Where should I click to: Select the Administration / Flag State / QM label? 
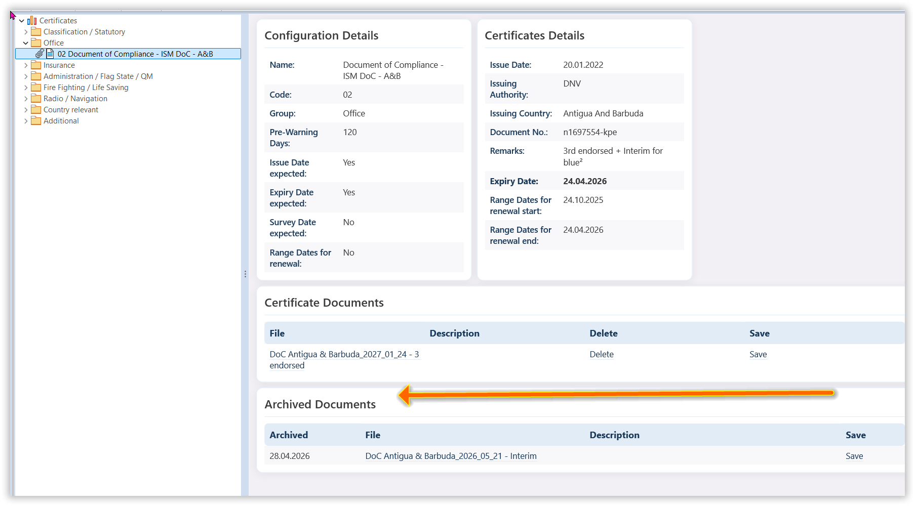(98, 76)
